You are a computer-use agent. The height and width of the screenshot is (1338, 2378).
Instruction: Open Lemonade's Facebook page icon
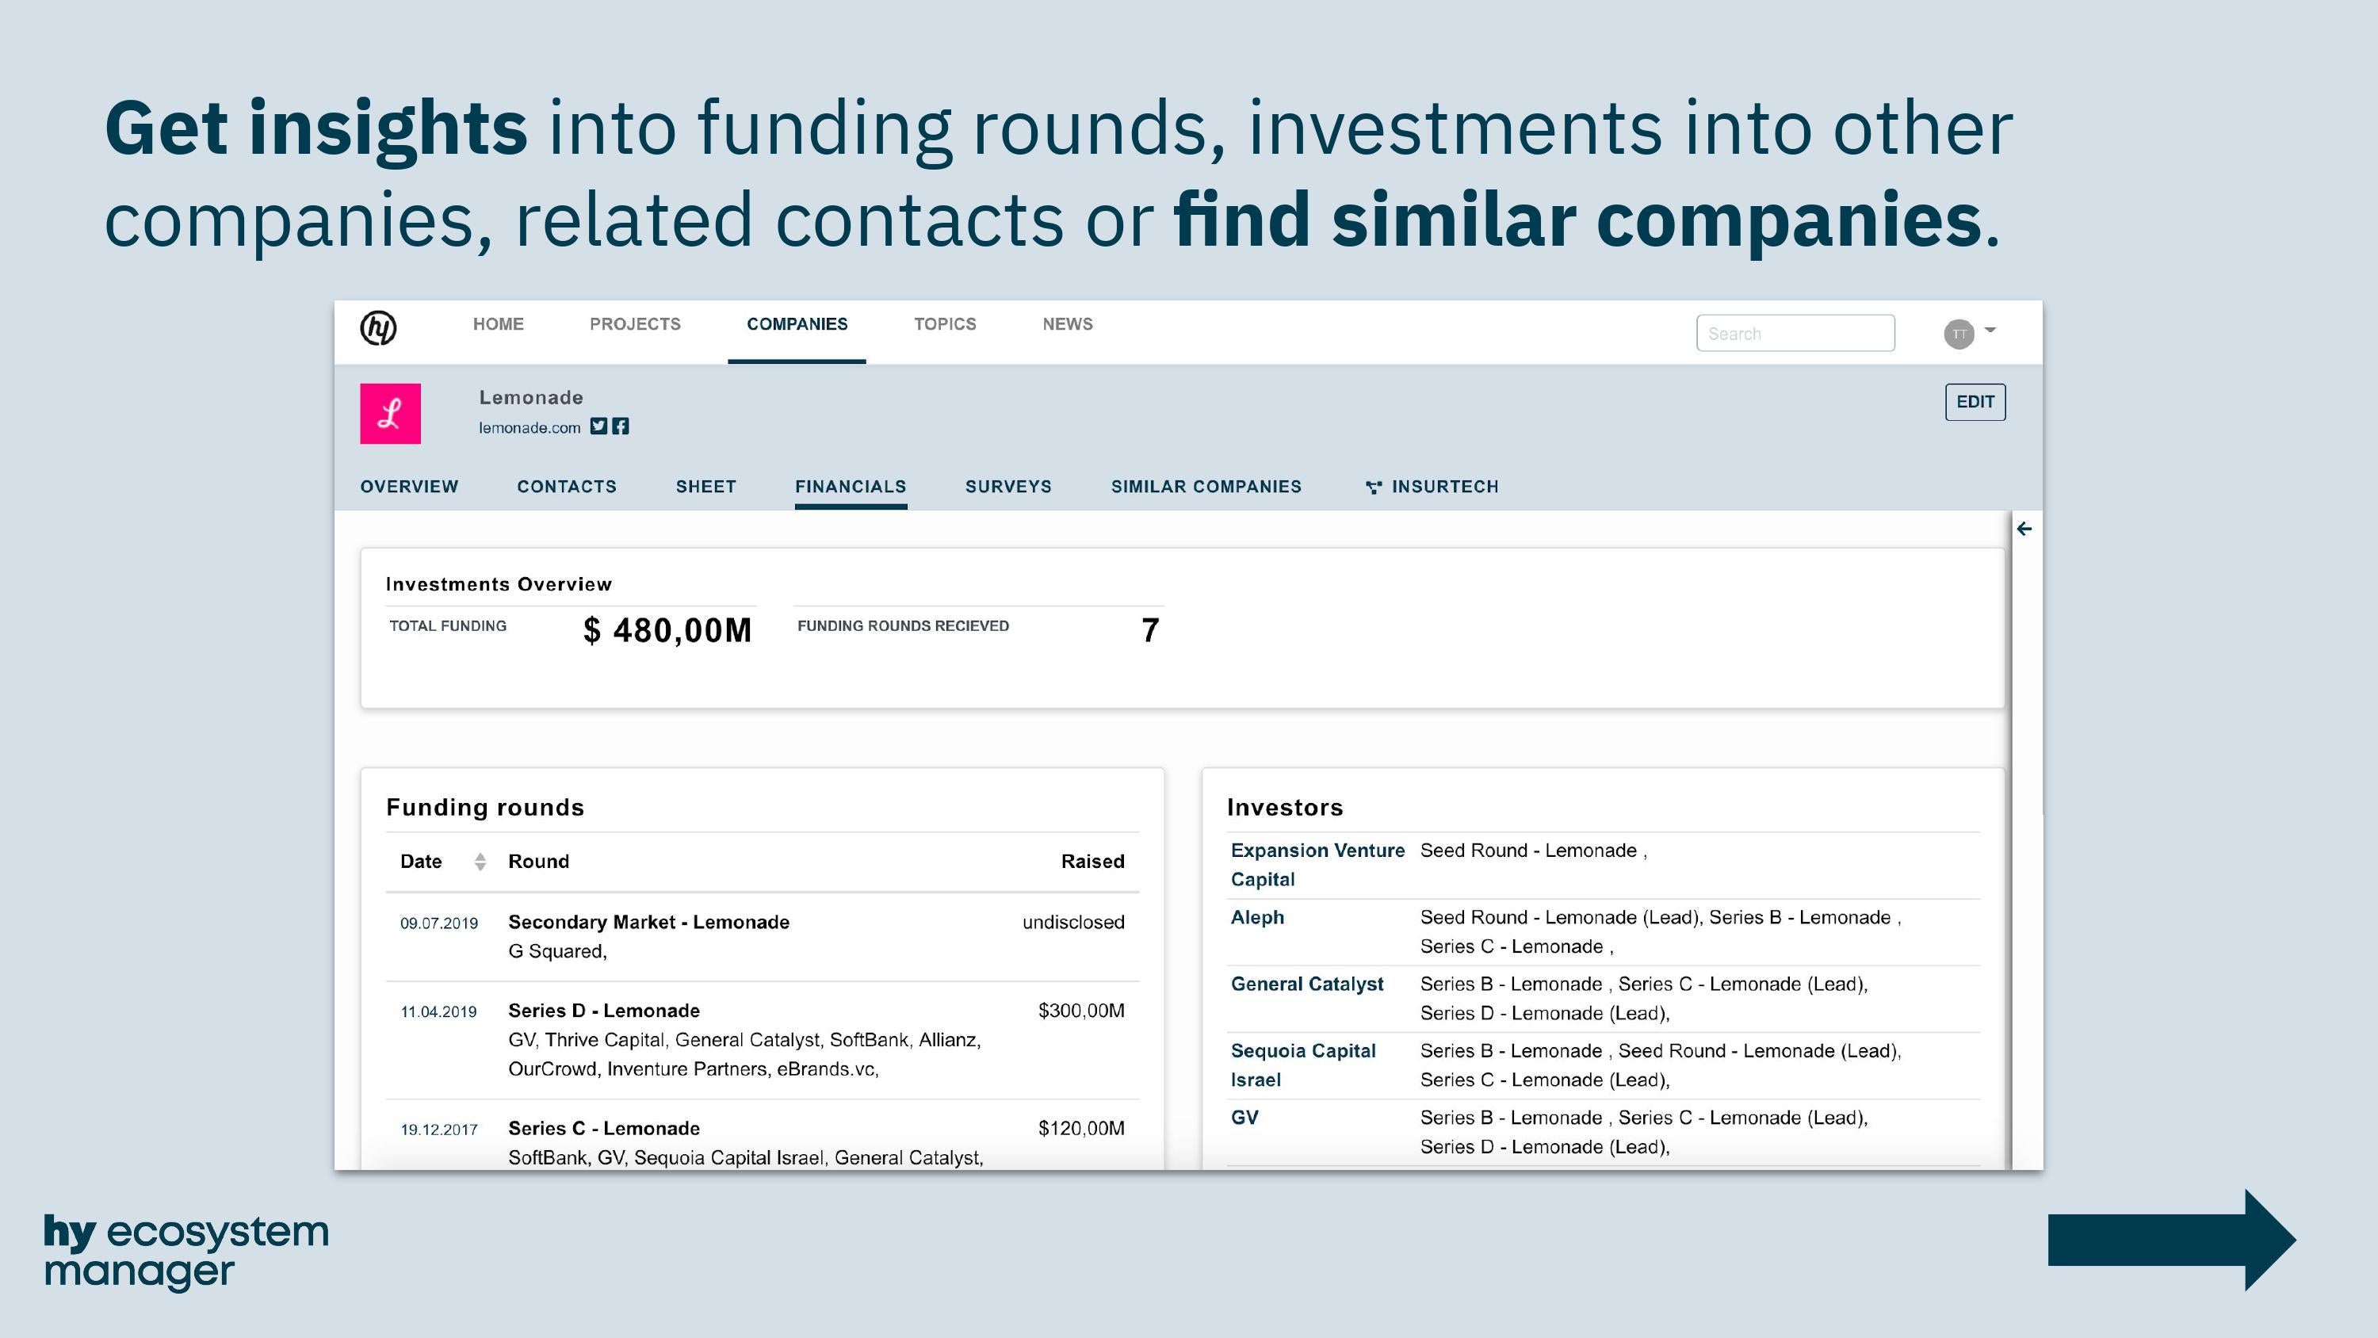coord(621,426)
